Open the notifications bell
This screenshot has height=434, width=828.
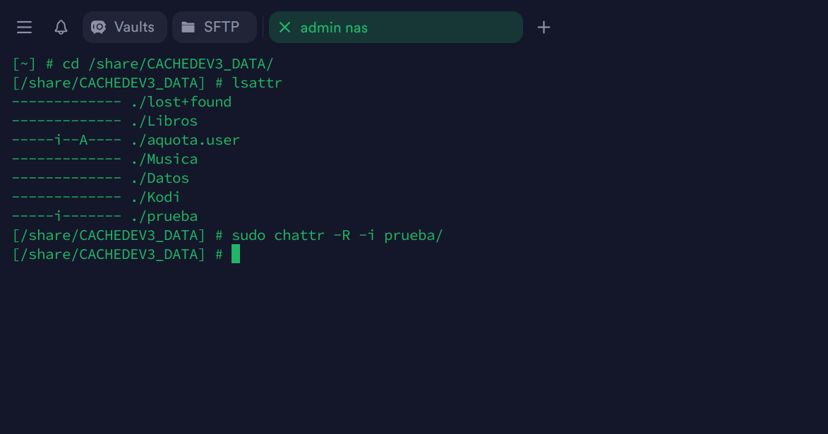61,28
